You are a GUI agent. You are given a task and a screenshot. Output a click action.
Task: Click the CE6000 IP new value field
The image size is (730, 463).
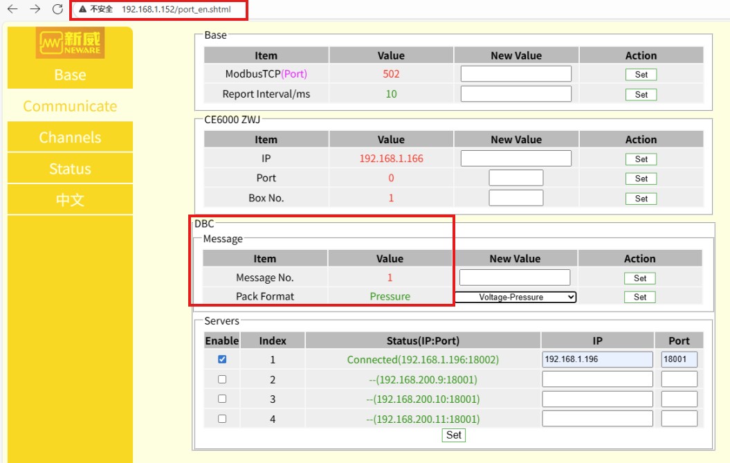(x=516, y=158)
